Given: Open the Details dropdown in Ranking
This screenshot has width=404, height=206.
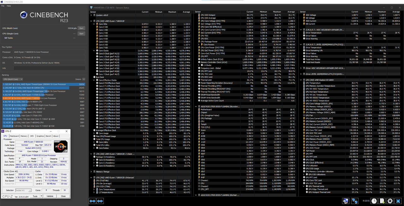Looking at the screenshot, I should tap(84, 79).
